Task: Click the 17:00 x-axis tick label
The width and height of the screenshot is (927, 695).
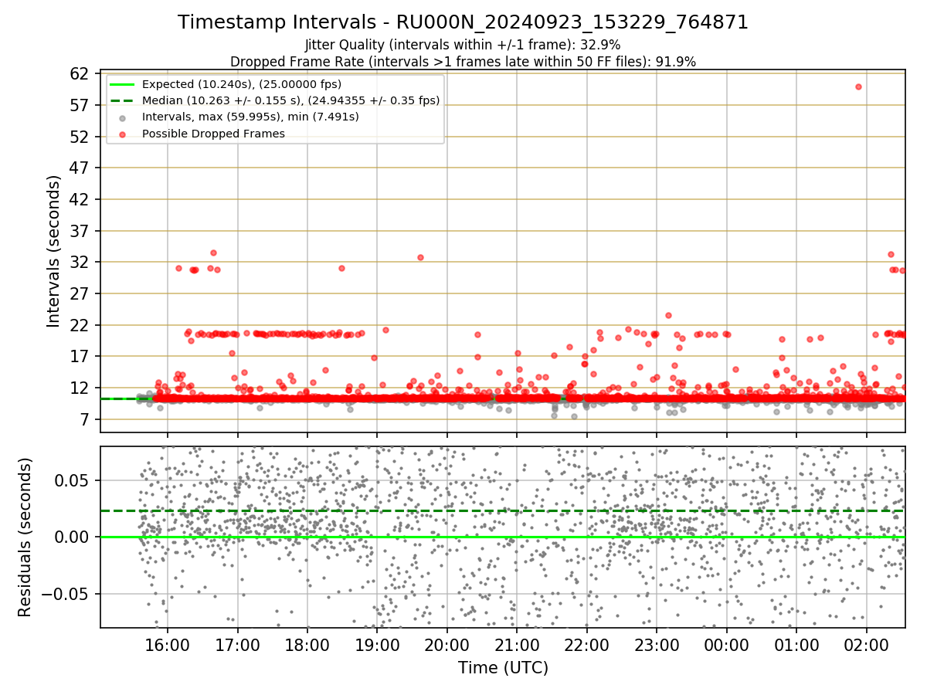Action: [237, 645]
